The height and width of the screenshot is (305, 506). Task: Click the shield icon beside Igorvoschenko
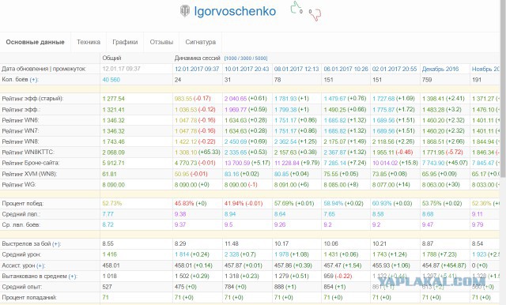185,11
